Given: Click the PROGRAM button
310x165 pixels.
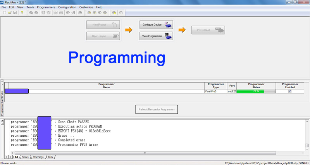Looking at the screenshot, I should click(x=208, y=30).
